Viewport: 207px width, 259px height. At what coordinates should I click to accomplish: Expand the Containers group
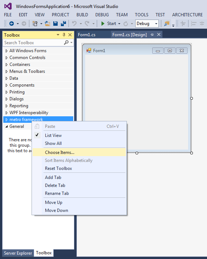[7, 64]
